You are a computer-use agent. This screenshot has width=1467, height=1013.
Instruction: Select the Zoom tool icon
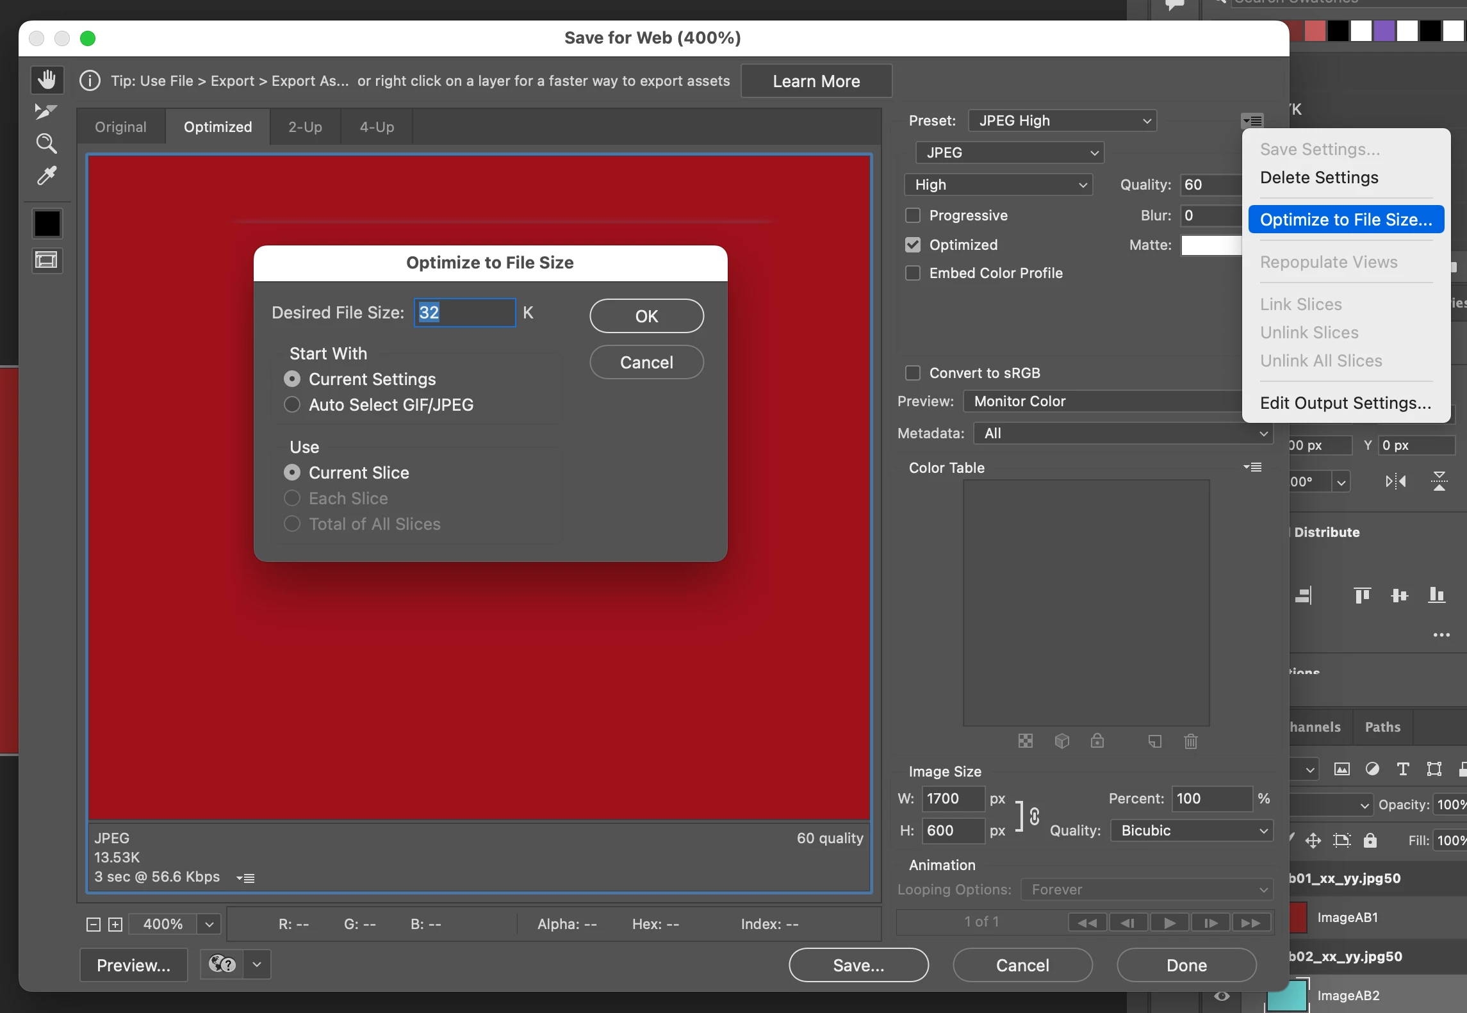(46, 144)
